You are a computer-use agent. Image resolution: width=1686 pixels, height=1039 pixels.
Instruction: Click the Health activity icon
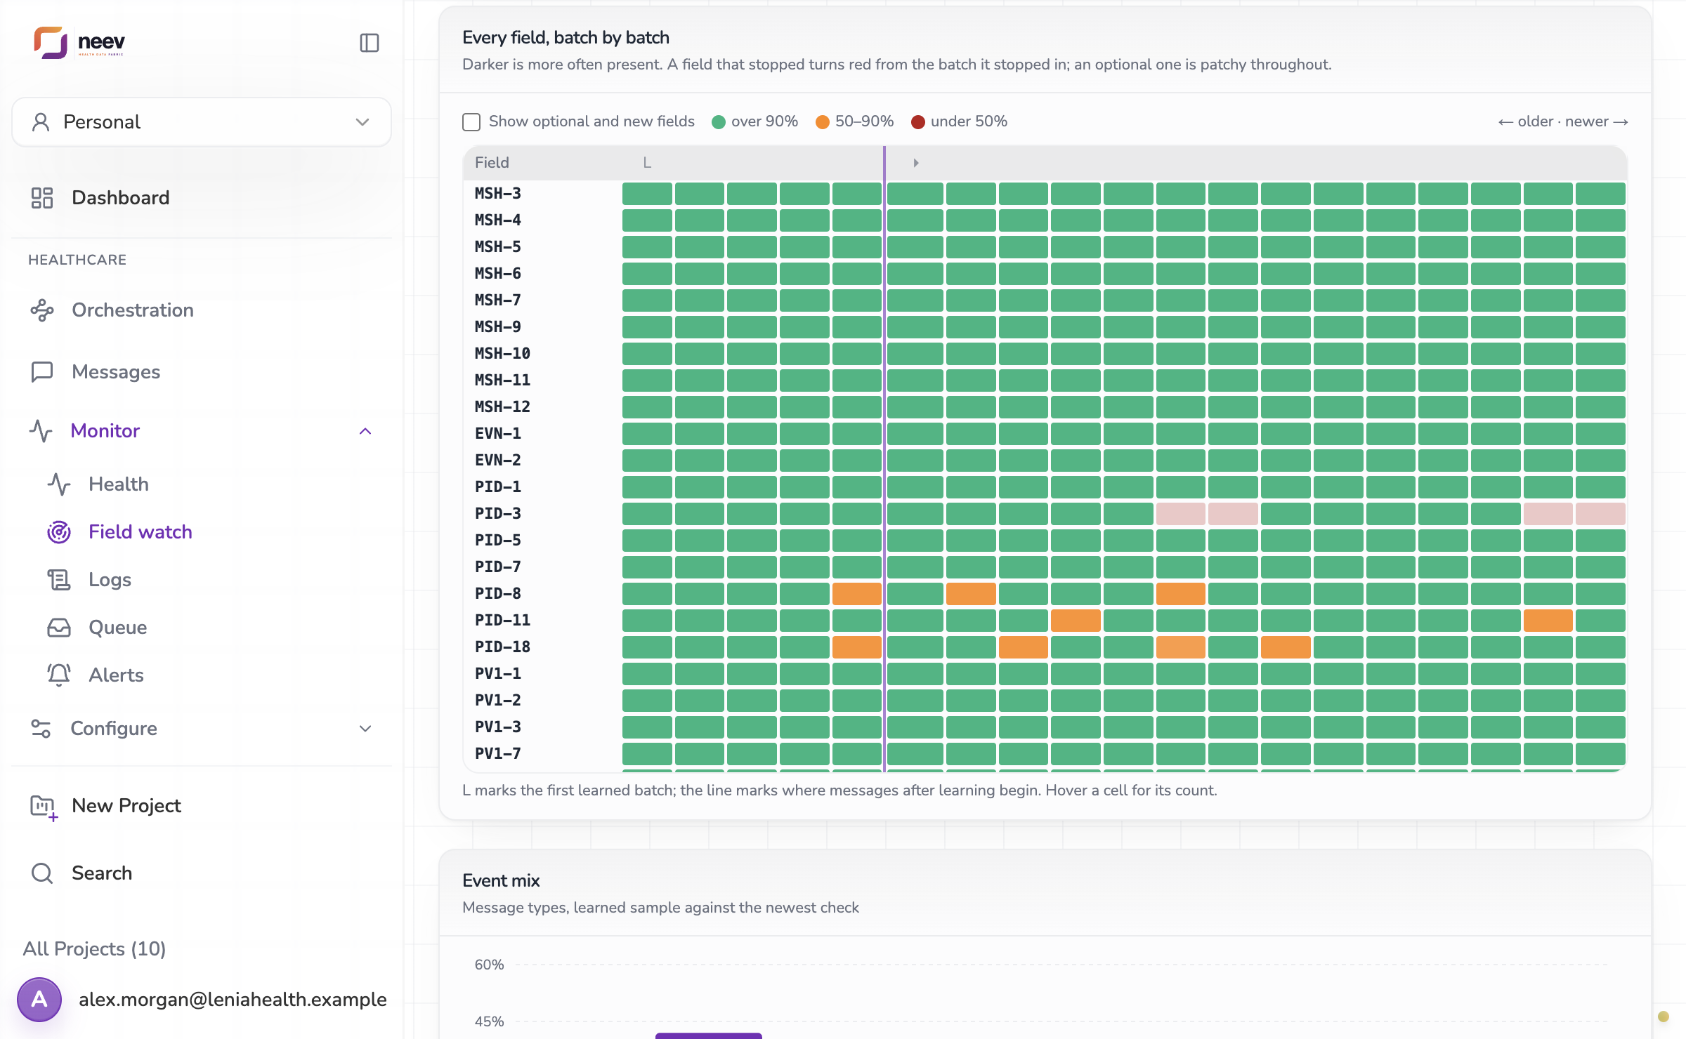[x=59, y=484]
